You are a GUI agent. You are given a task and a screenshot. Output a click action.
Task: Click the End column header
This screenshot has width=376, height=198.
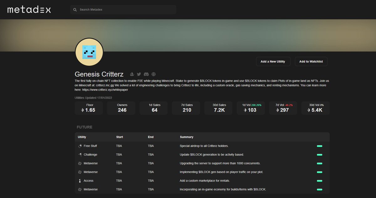(x=151, y=137)
